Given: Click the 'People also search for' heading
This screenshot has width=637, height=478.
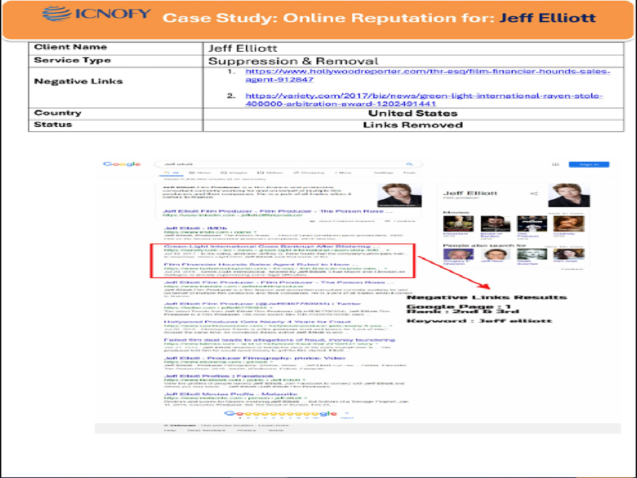Looking at the screenshot, I should pyautogui.click(x=484, y=245).
